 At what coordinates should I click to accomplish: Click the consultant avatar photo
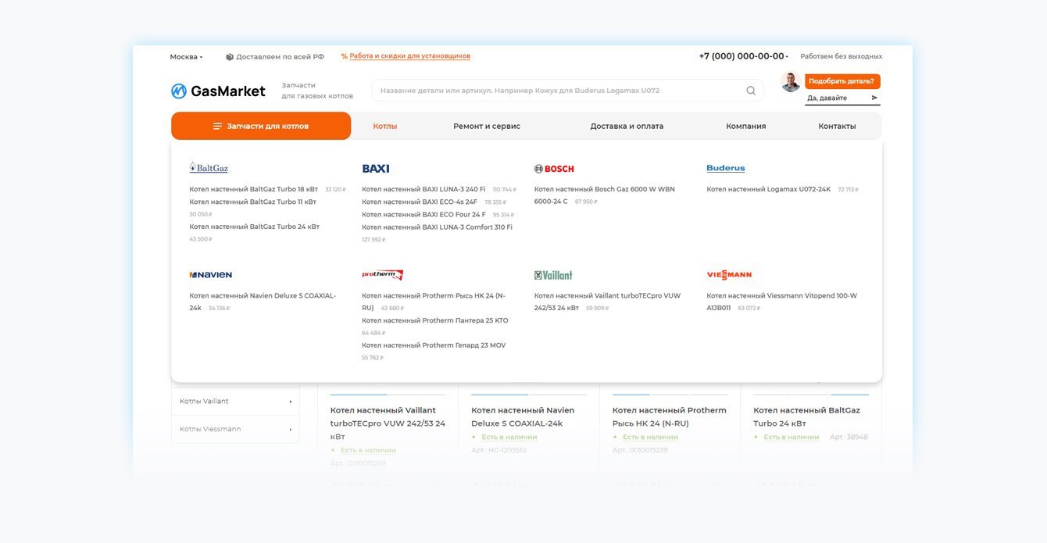tap(791, 82)
